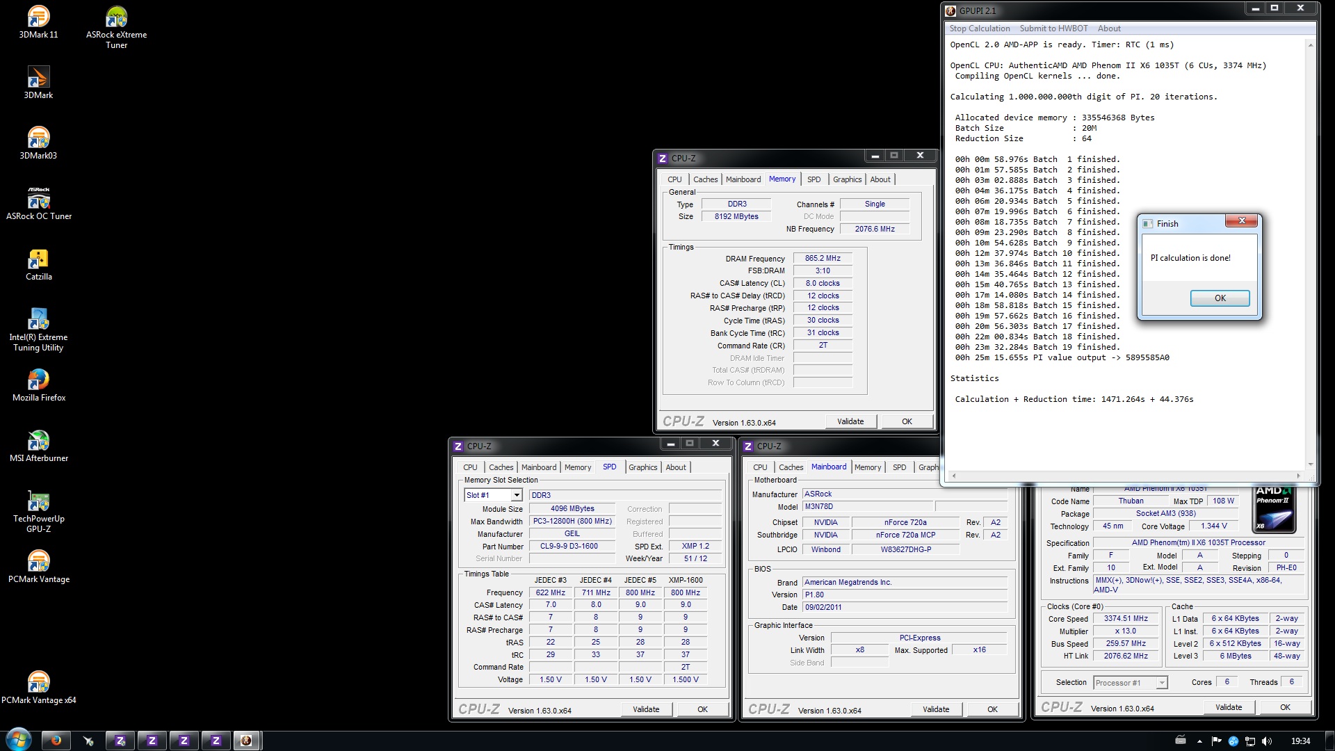This screenshot has height=751, width=1335.
Task: Open Mozilla Firefox desktop shortcut
Action: pyautogui.click(x=38, y=385)
